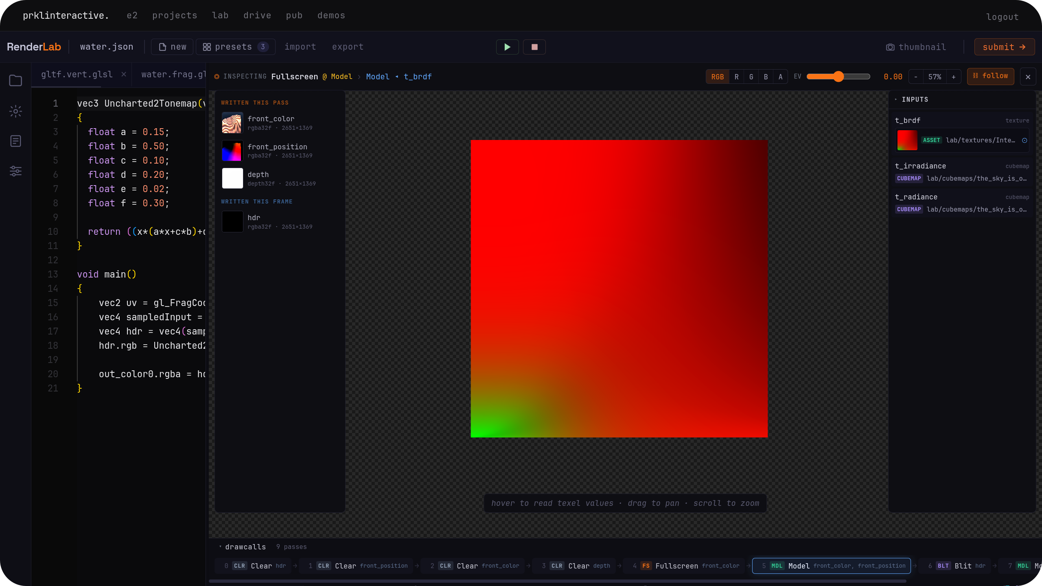
Task: Show only the G channel
Action: (x=751, y=77)
